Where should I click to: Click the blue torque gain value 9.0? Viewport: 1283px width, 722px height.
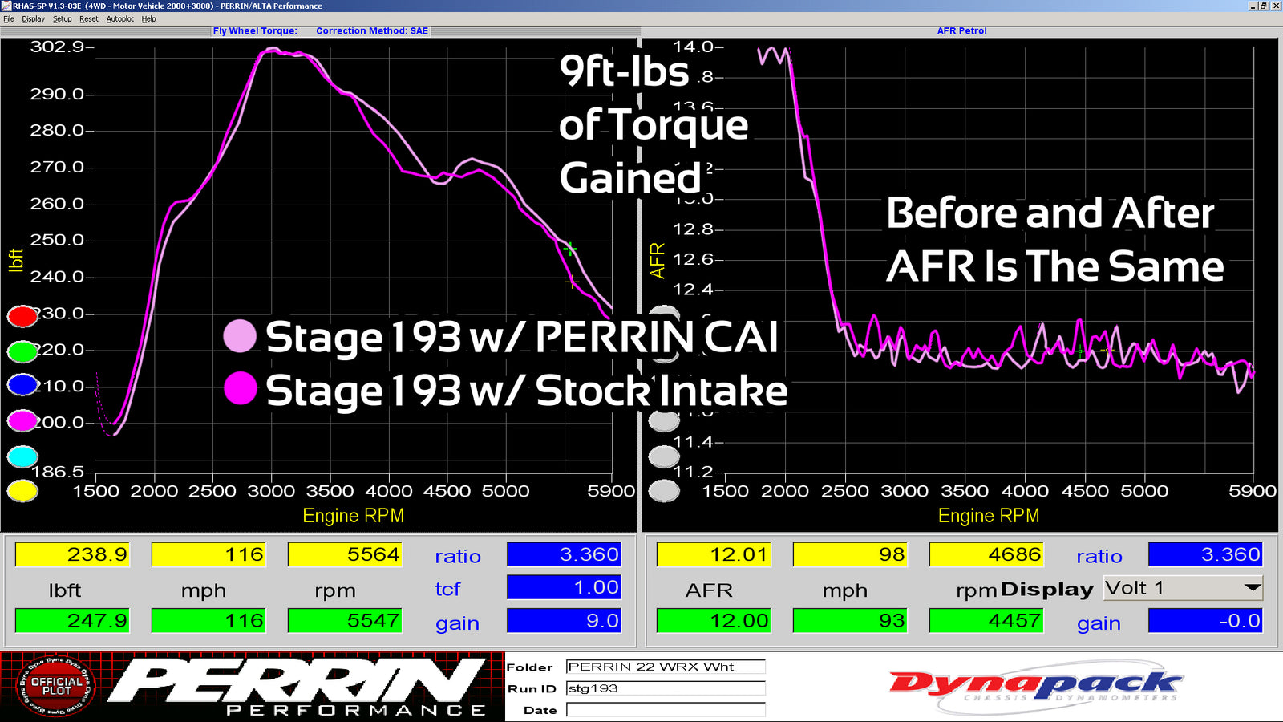564,620
